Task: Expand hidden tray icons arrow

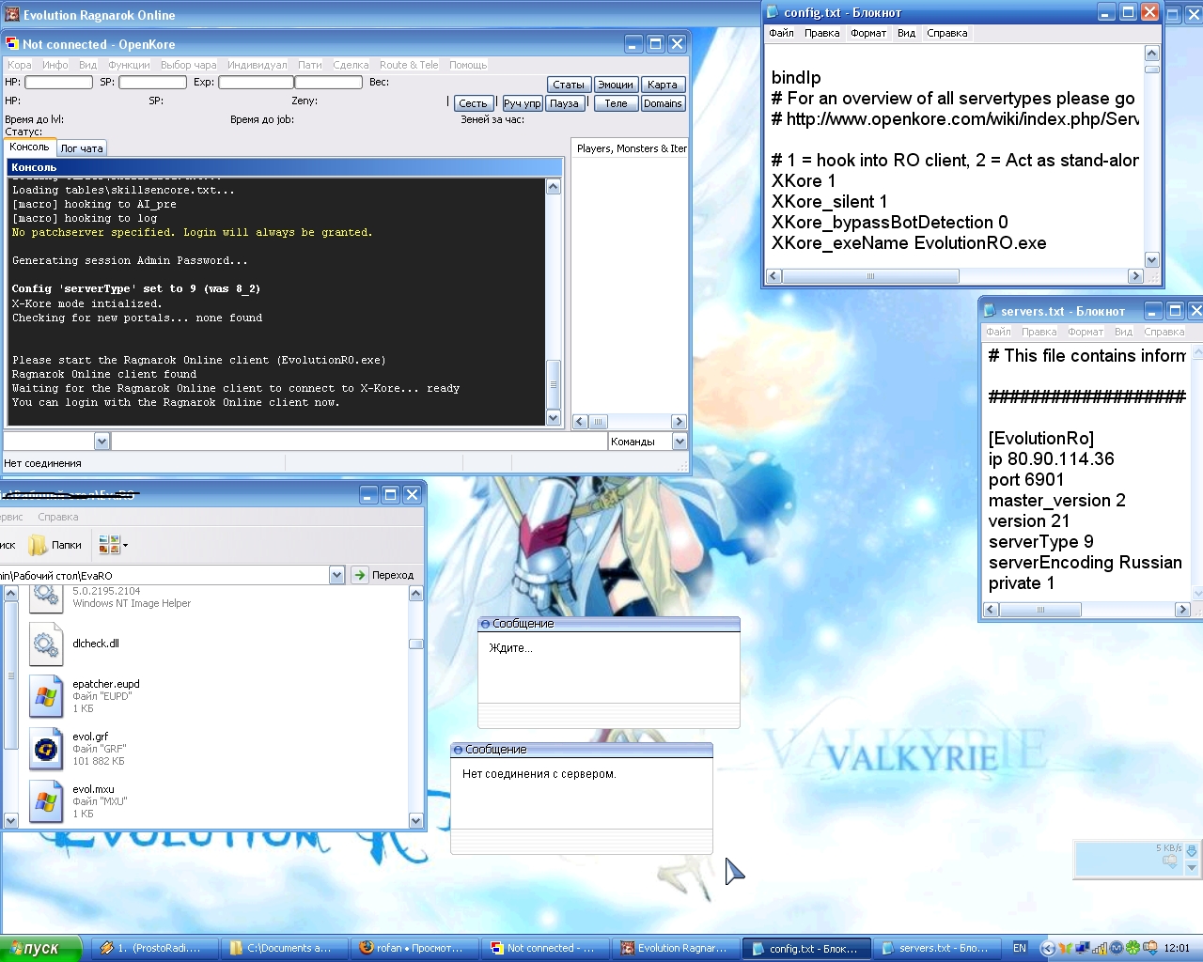Action: click(1050, 949)
